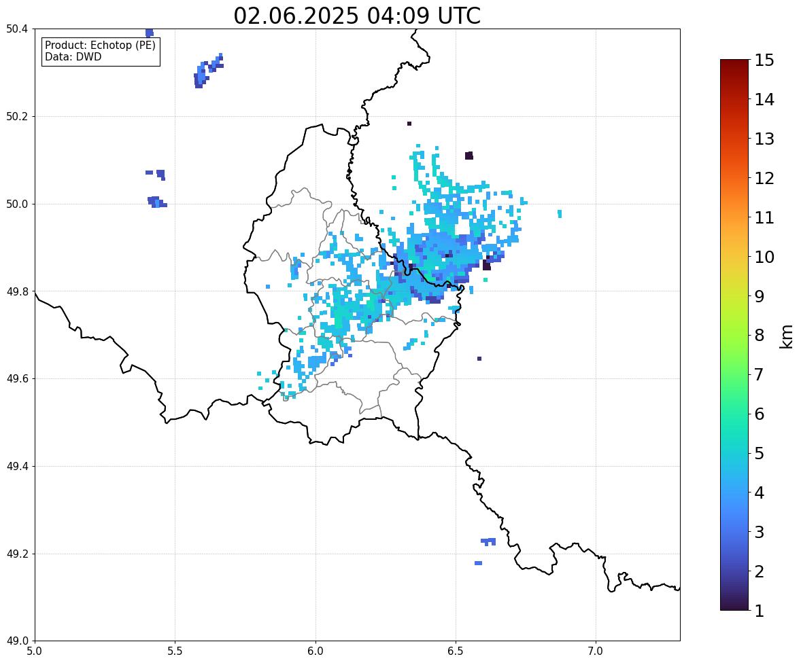Click the colorbar tick label 12

[764, 178]
